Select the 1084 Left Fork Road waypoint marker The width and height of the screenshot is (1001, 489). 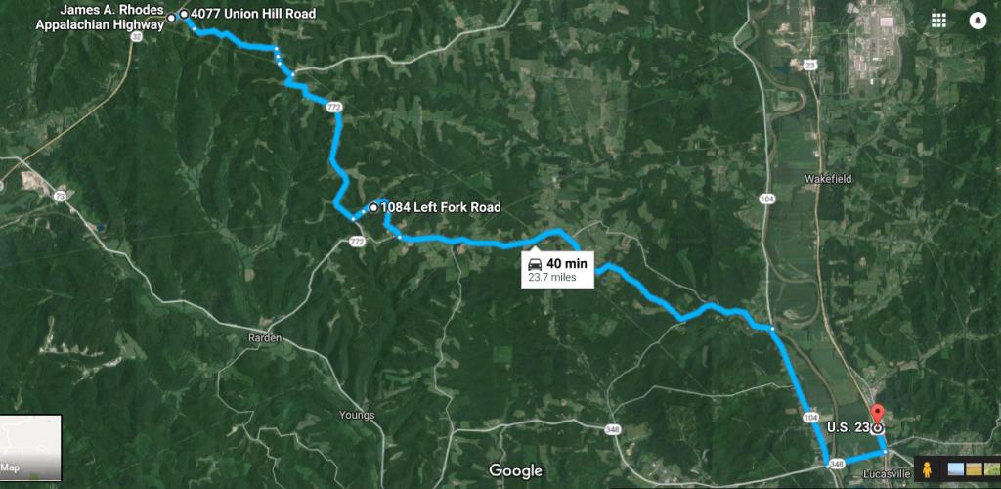coord(373,207)
